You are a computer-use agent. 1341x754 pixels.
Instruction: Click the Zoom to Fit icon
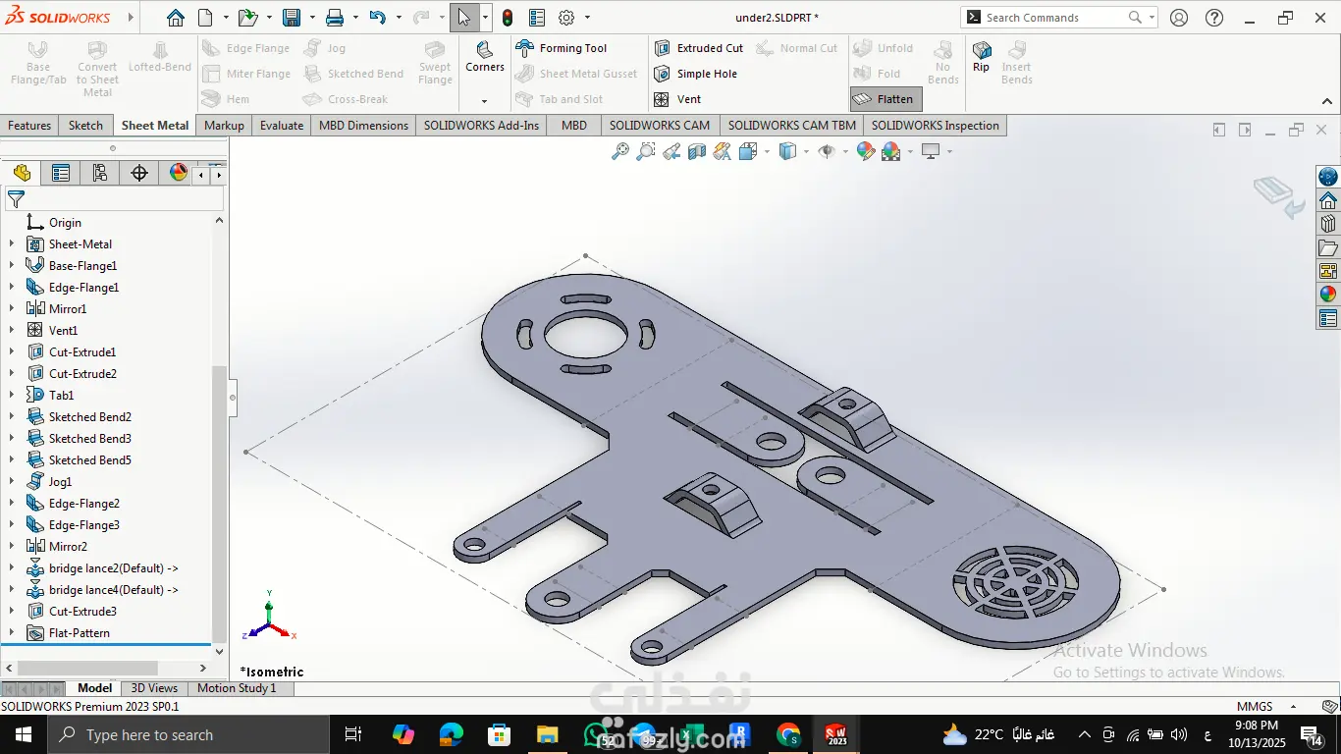(619, 151)
